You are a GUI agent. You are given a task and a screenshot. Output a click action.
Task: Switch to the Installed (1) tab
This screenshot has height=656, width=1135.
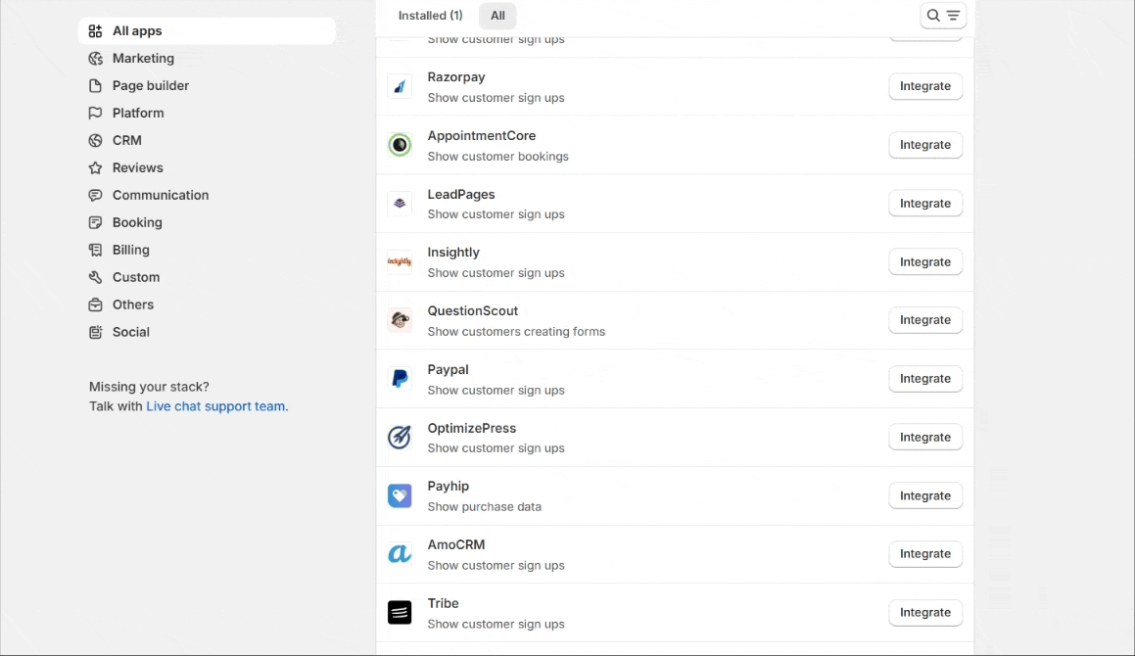pyautogui.click(x=430, y=16)
